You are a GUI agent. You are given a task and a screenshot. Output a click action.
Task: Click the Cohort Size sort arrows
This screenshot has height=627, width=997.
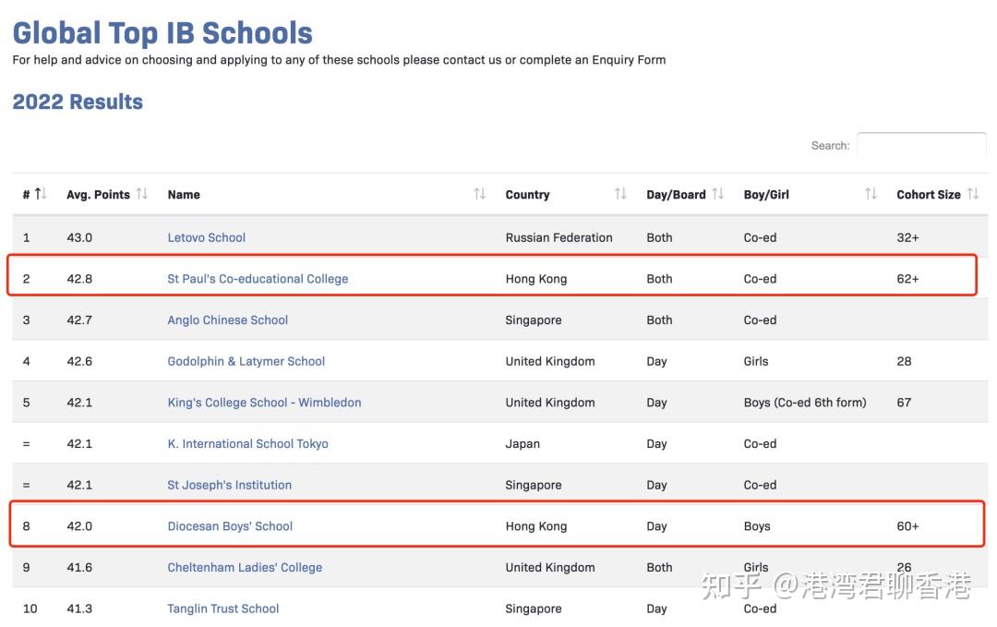(976, 194)
